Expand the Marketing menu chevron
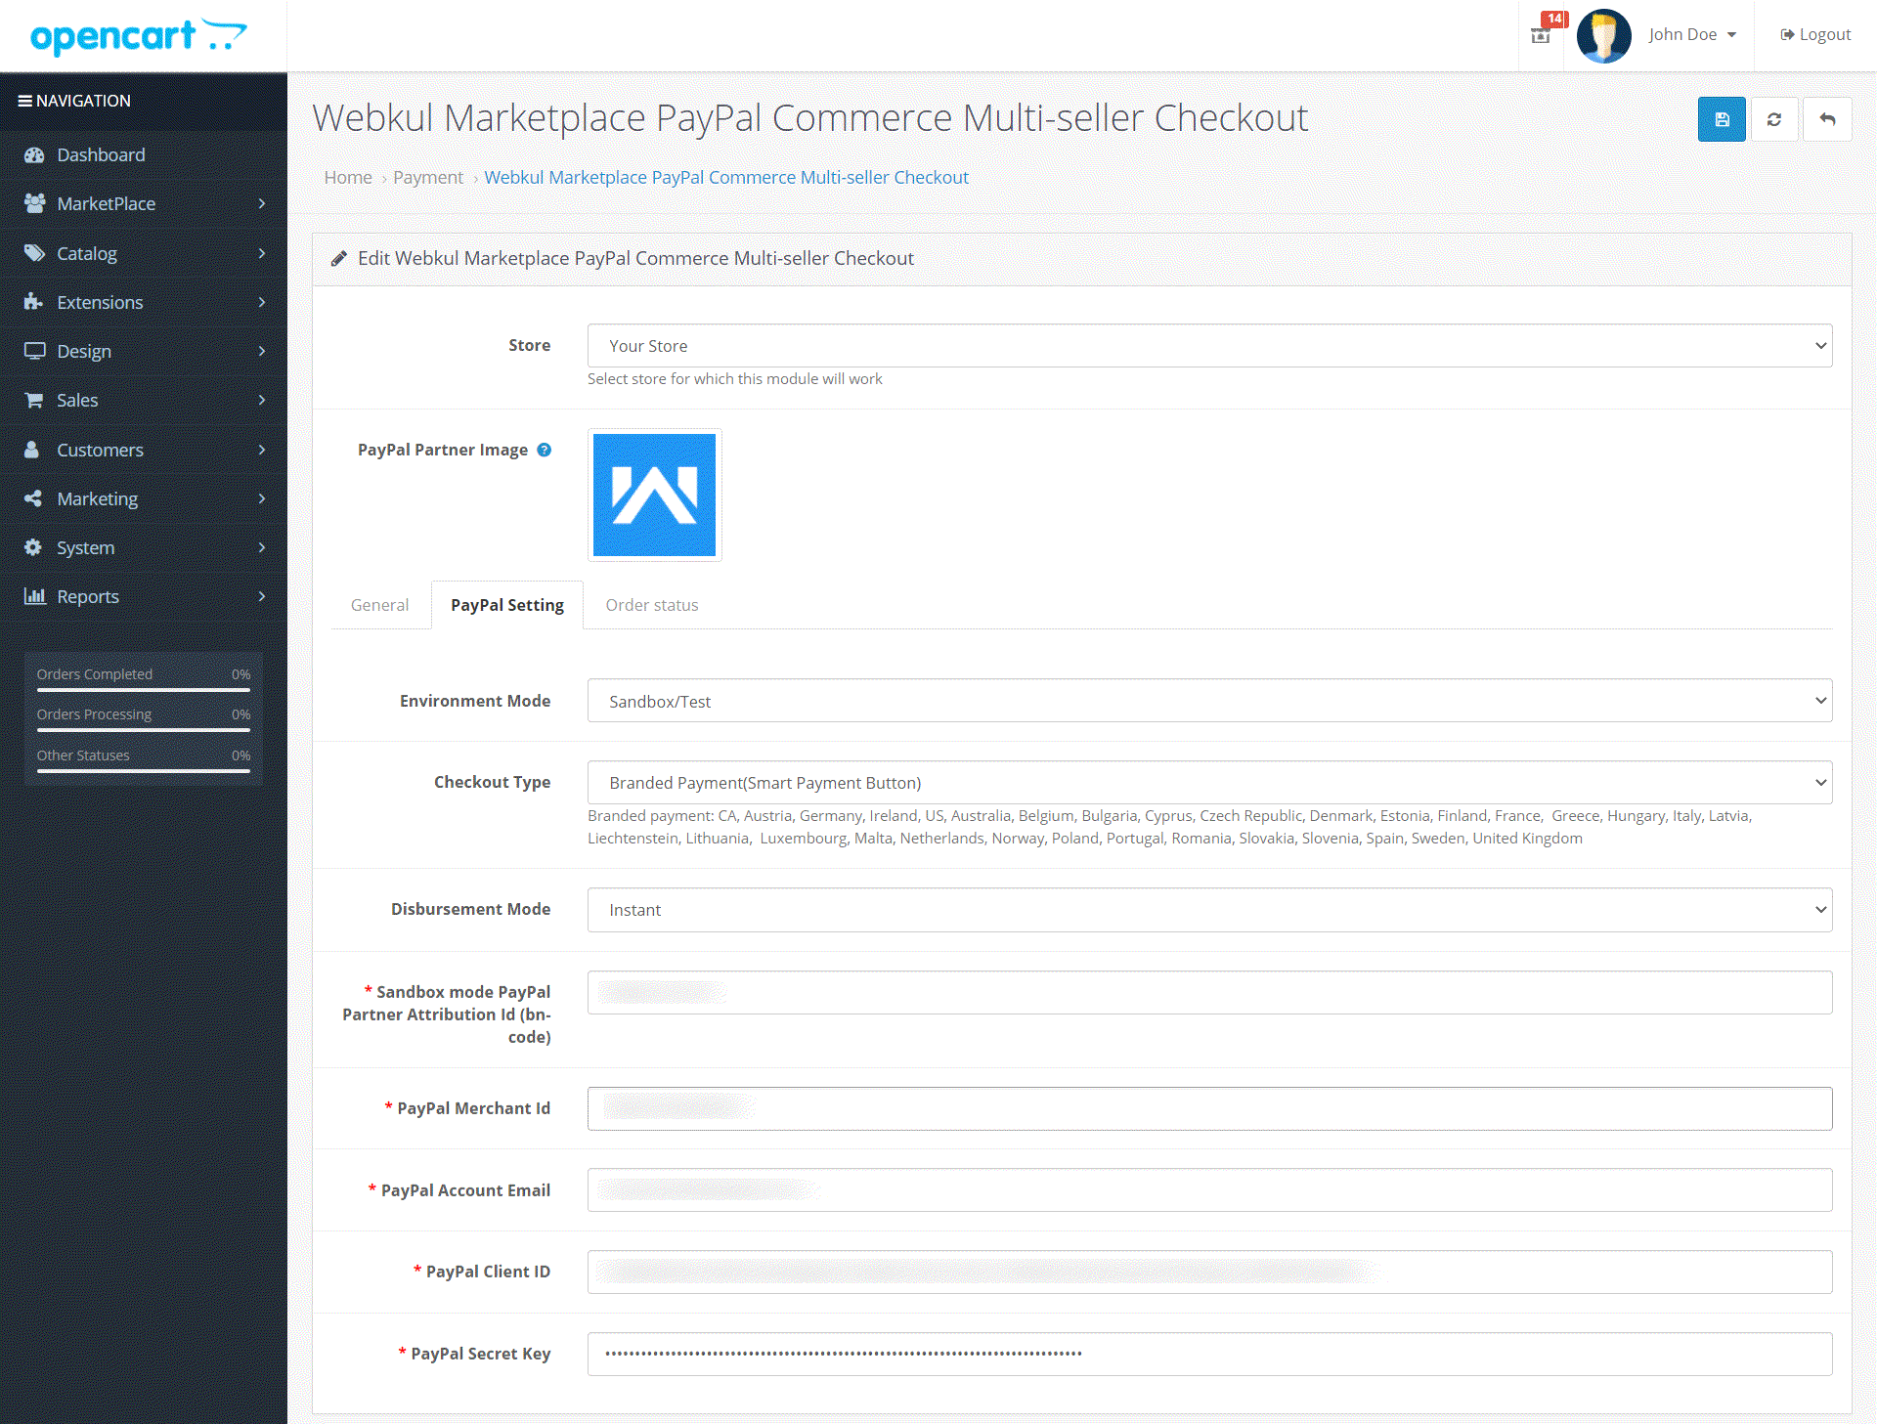 click(x=262, y=498)
